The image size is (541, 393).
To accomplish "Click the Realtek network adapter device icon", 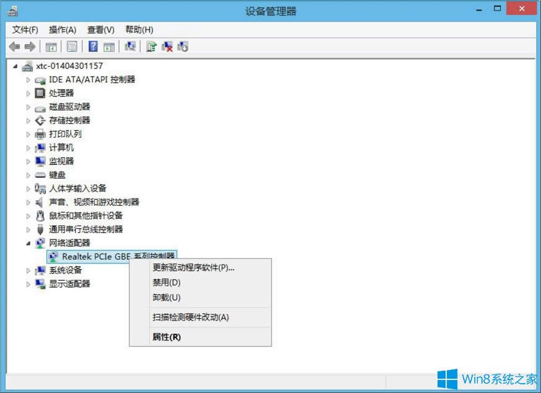I will pyautogui.click(x=52, y=256).
